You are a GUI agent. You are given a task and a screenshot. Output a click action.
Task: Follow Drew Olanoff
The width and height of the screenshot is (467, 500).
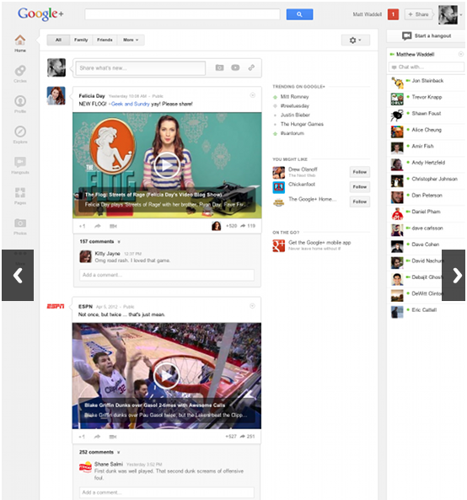click(360, 172)
